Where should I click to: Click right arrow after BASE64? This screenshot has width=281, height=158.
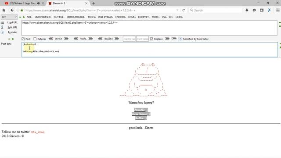click(x=117, y=39)
